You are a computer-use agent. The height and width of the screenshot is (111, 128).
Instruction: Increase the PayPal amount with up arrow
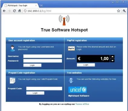(x=112, y=57)
